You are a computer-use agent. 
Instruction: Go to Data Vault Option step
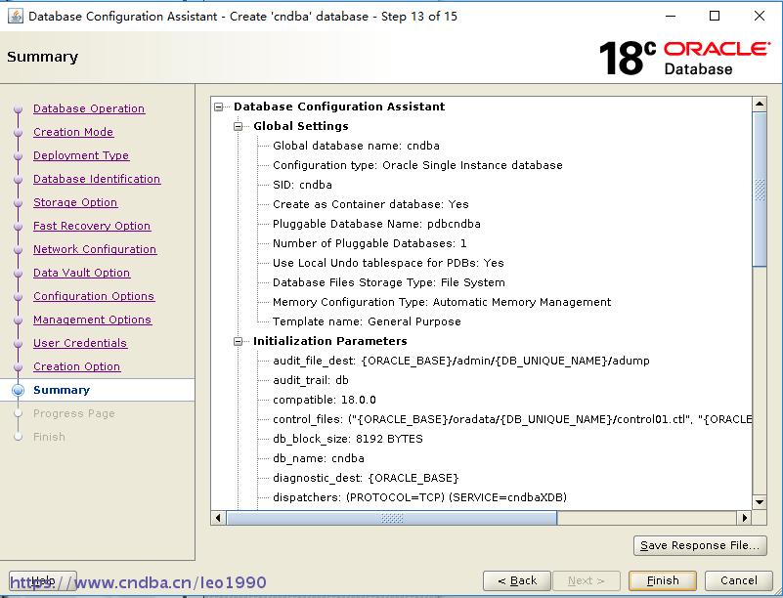pos(81,273)
